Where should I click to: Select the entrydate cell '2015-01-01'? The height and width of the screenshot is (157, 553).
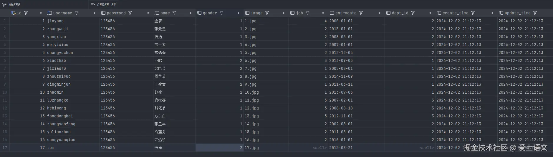pyautogui.click(x=356, y=29)
